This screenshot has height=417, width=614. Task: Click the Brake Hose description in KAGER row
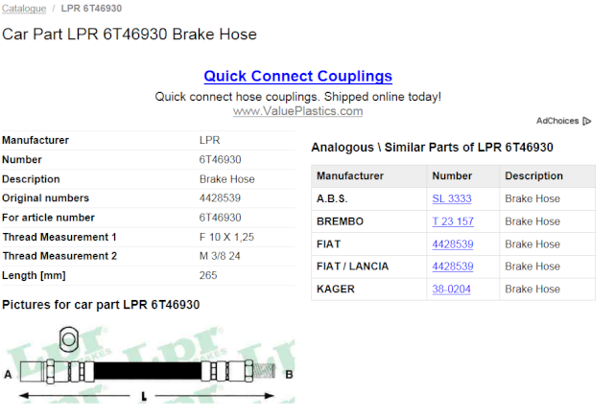tap(532, 290)
